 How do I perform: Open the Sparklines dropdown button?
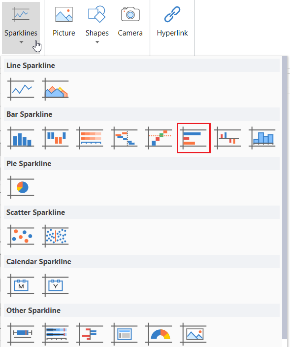coord(21,28)
